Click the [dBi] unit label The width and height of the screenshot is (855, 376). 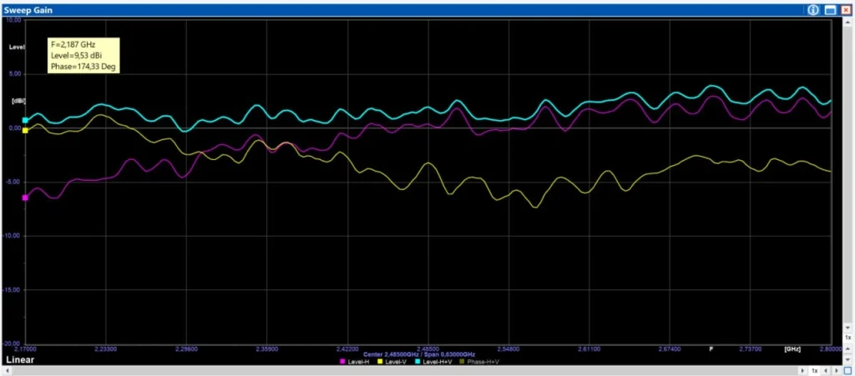pos(18,101)
